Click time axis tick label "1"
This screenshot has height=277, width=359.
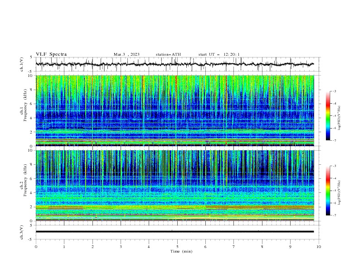pos(64,247)
